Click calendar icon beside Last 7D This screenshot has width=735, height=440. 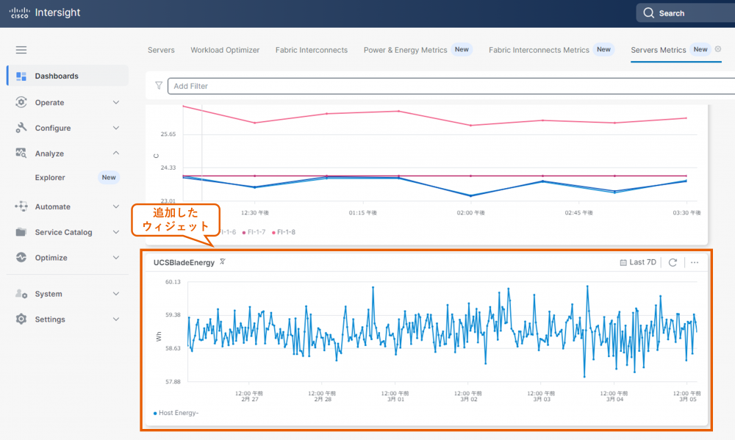click(623, 262)
